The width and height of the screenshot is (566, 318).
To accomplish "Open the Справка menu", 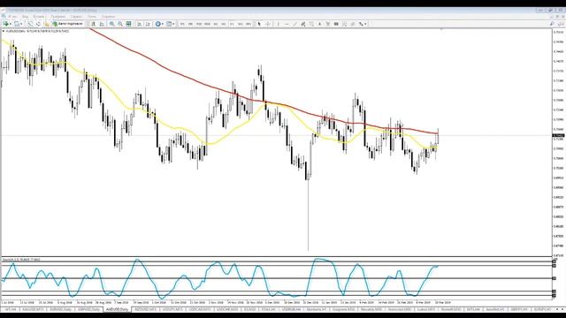I will pyautogui.click(x=108, y=17).
